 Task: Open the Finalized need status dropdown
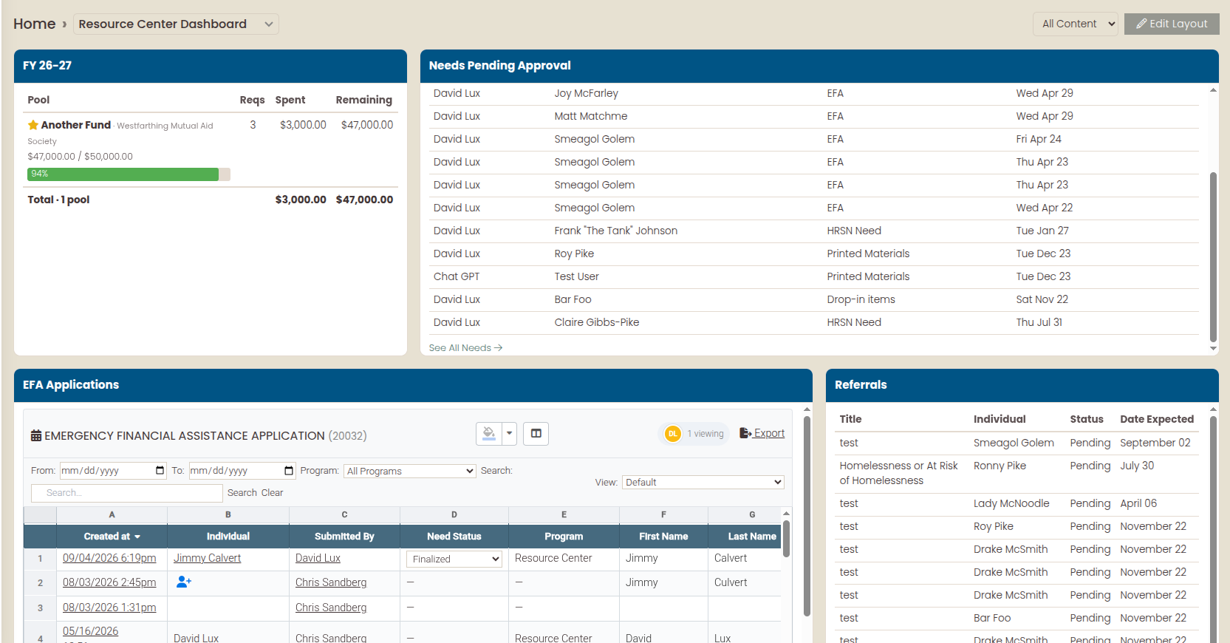coord(454,559)
